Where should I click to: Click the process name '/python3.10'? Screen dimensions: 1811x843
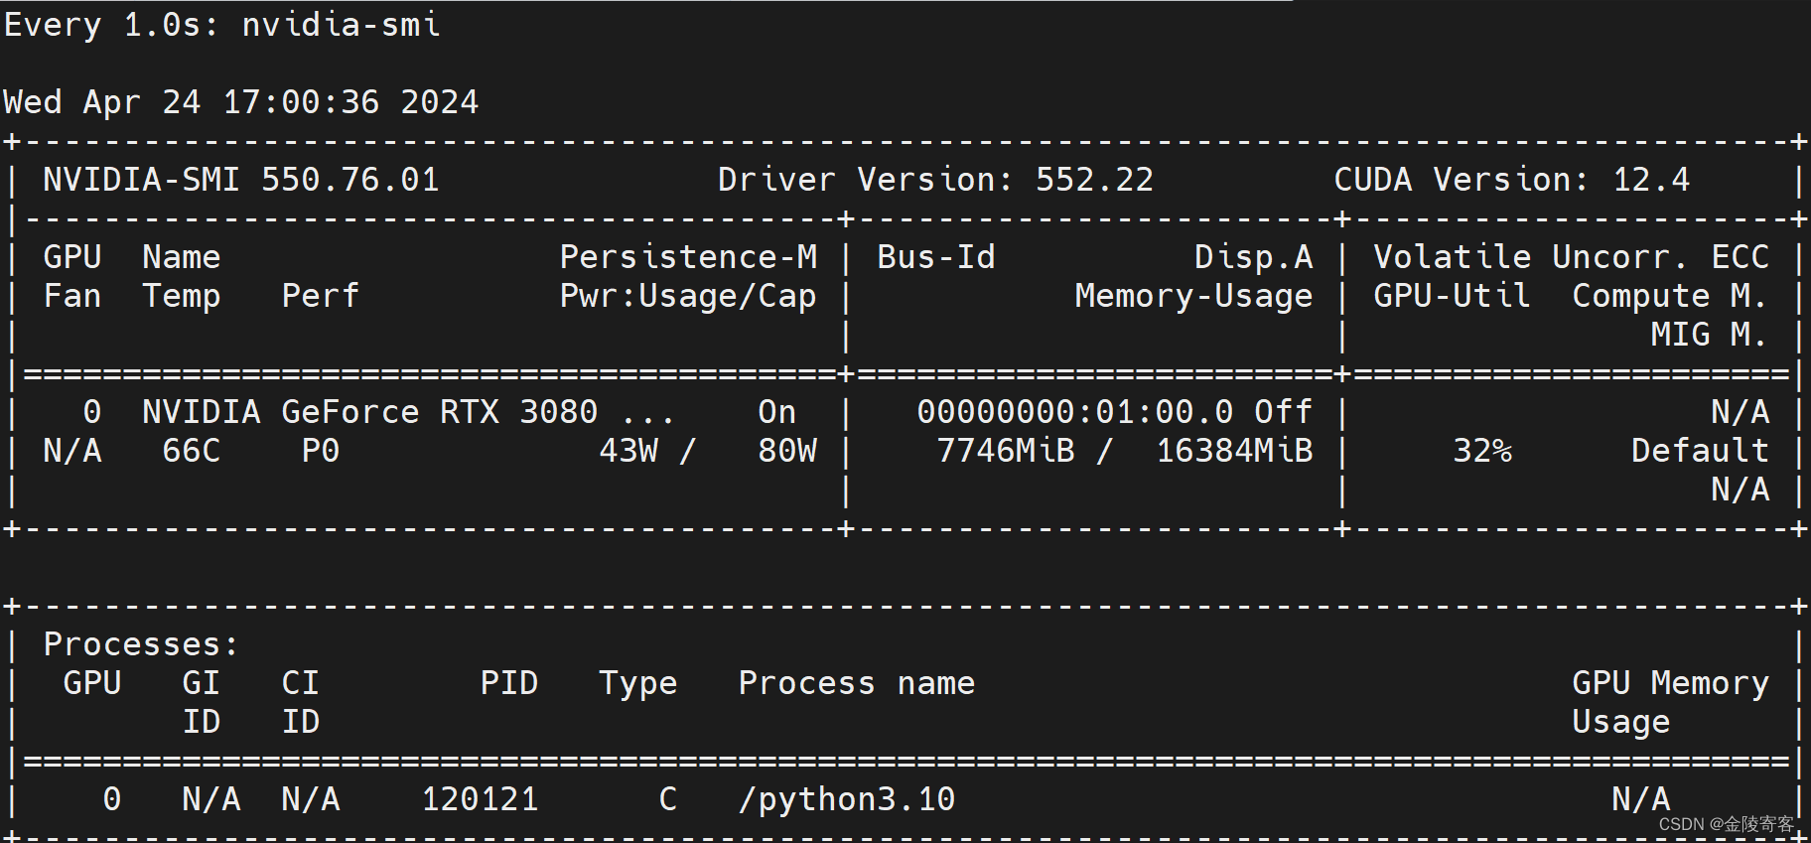tap(847, 799)
